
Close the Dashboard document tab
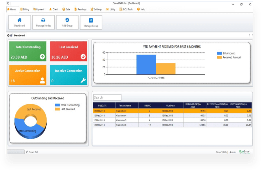coord(8,35)
